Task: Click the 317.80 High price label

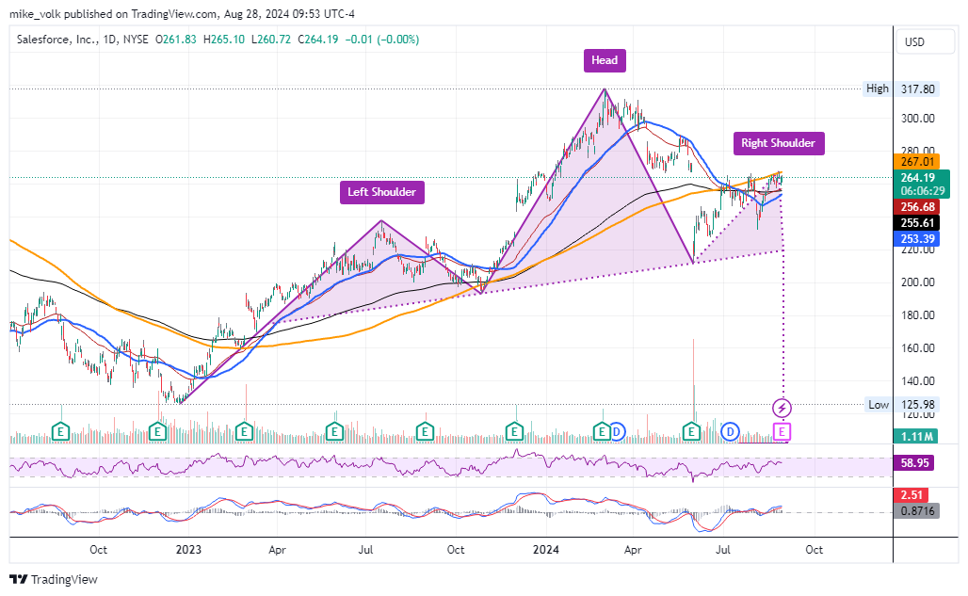Action: coord(918,89)
